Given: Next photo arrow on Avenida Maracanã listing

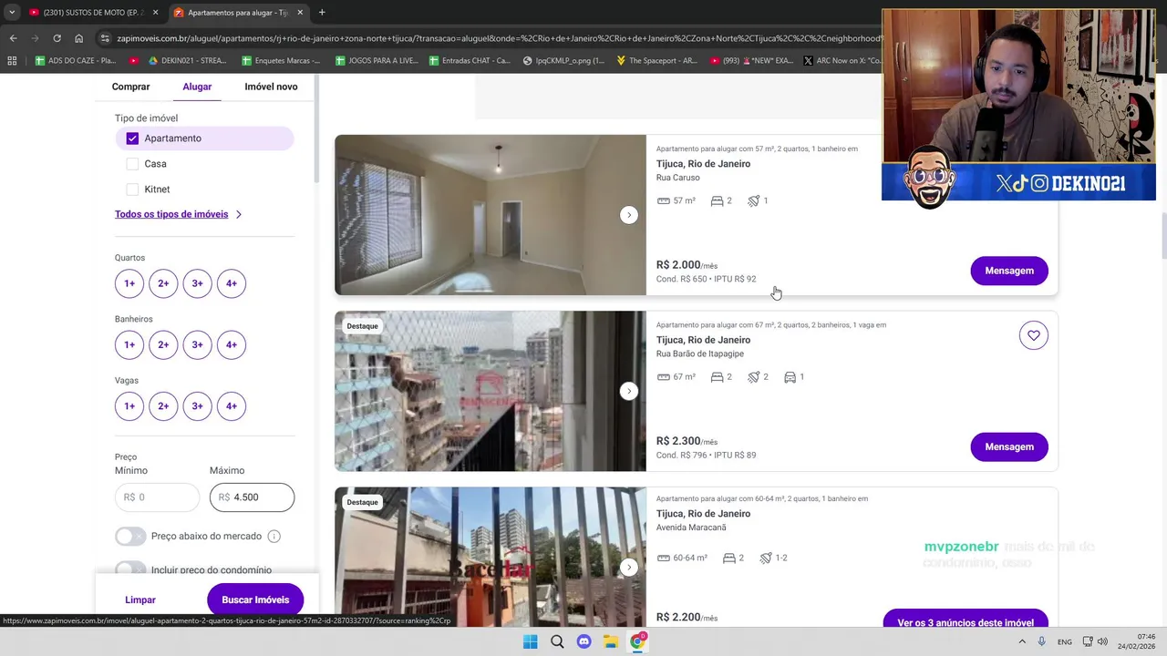Looking at the screenshot, I should point(628,567).
